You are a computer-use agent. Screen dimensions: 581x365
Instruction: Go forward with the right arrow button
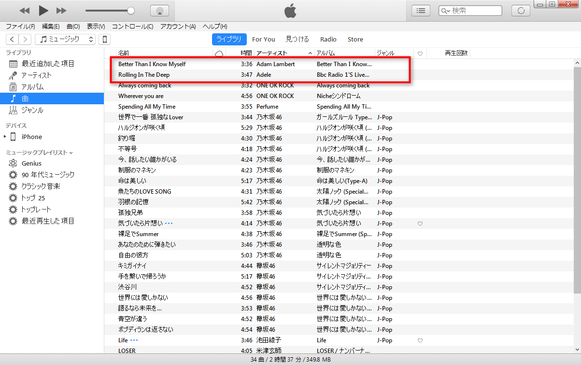pos(25,40)
